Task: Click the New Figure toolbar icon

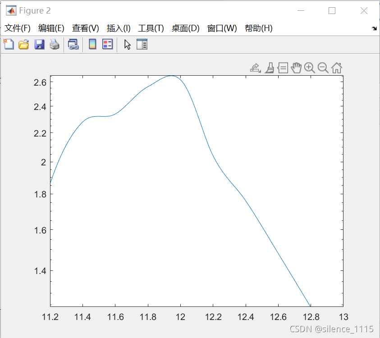Action: pyautogui.click(x=9, y=44)
